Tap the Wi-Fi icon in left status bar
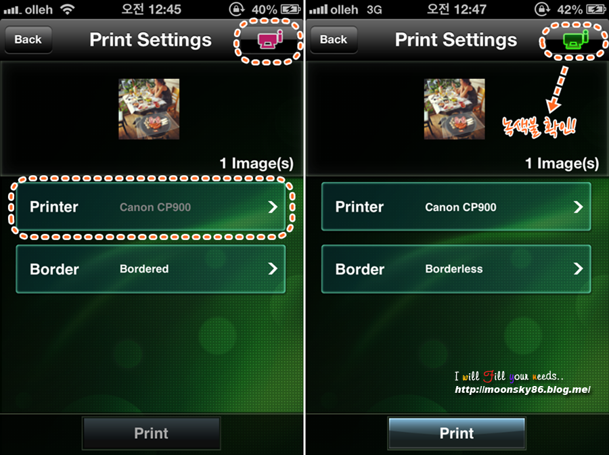Image resolution: width=609 pixels, height=455 pixels. 68,9
